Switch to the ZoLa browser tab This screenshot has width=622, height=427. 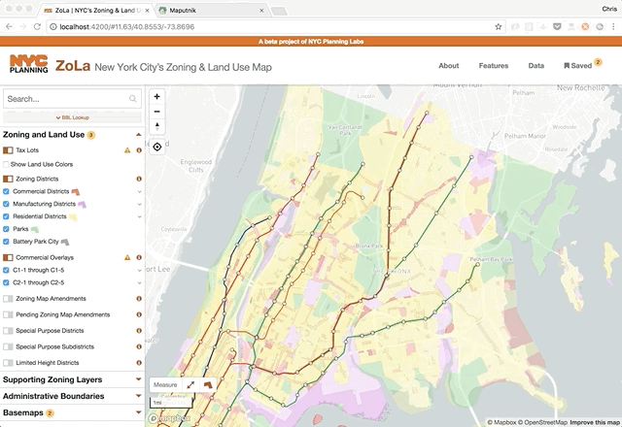coord(96,11)
